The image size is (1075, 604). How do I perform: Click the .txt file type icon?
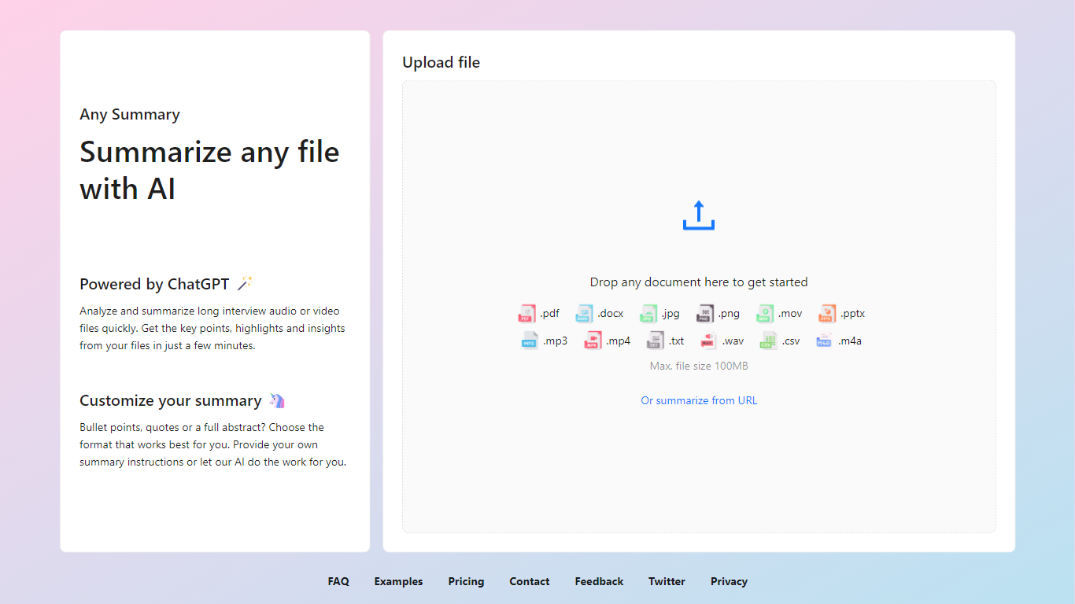point(656,341)
